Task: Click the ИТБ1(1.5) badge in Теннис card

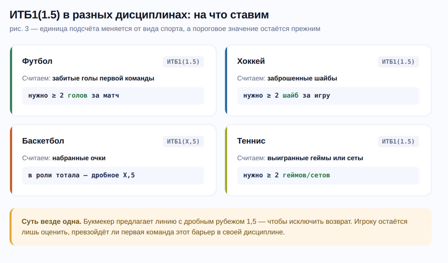Action: 398,142
